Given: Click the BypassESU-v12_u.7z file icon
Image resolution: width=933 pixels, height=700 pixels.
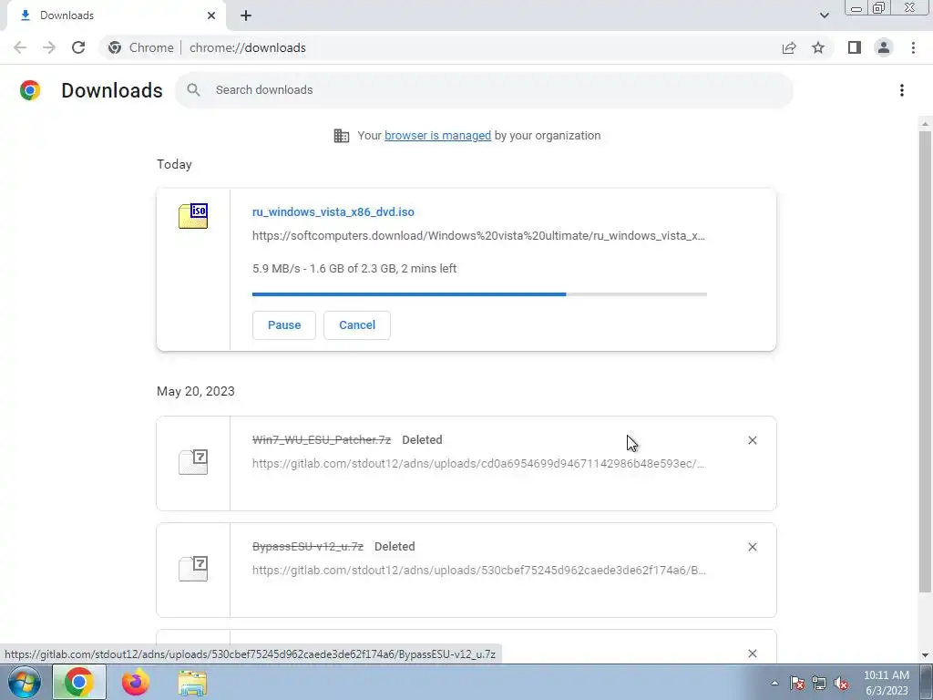Looking at the screenshot, I should (193, 569).
